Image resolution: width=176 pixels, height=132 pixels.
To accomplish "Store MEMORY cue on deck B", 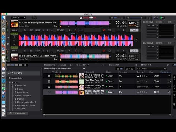I will (x=61, y=51).
